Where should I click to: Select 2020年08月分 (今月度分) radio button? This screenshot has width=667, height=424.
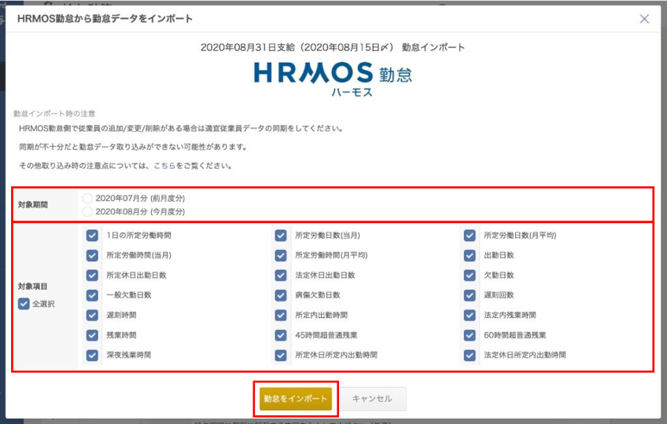[87, 212]
